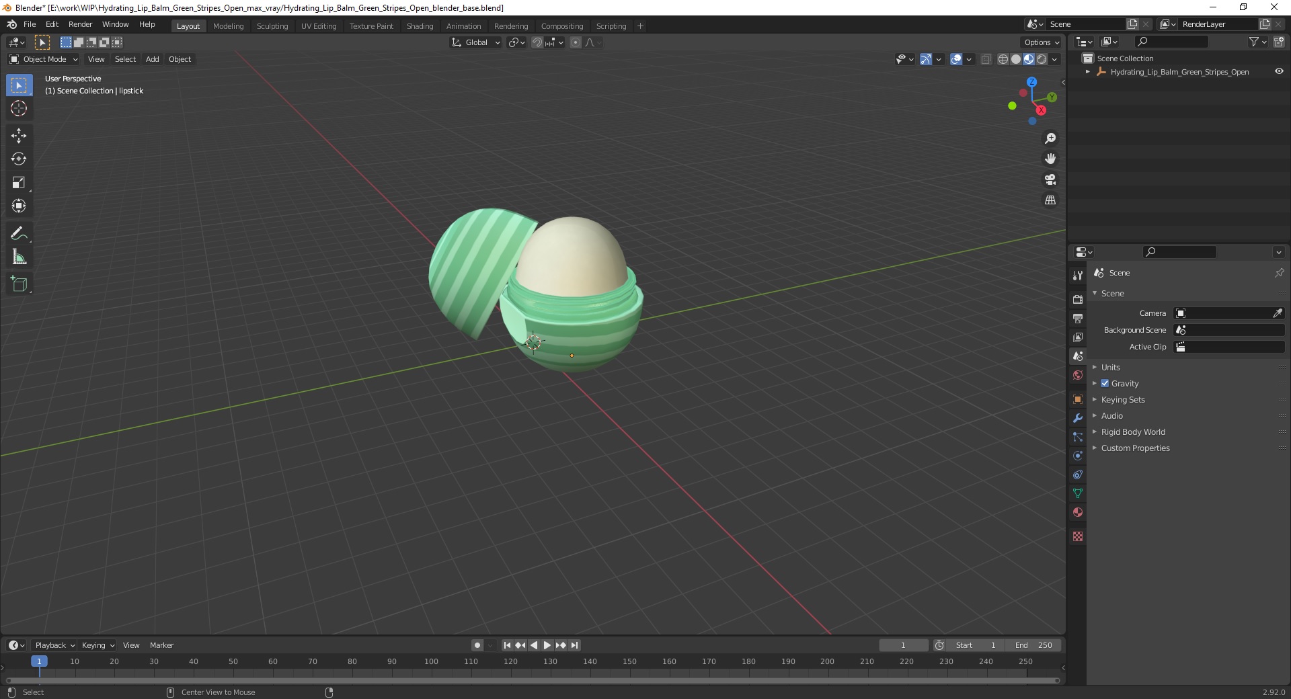Open the Output properties tab
Image resolution: width=1291 pixels, height=699 pixels.
(x=1078, y=318)
